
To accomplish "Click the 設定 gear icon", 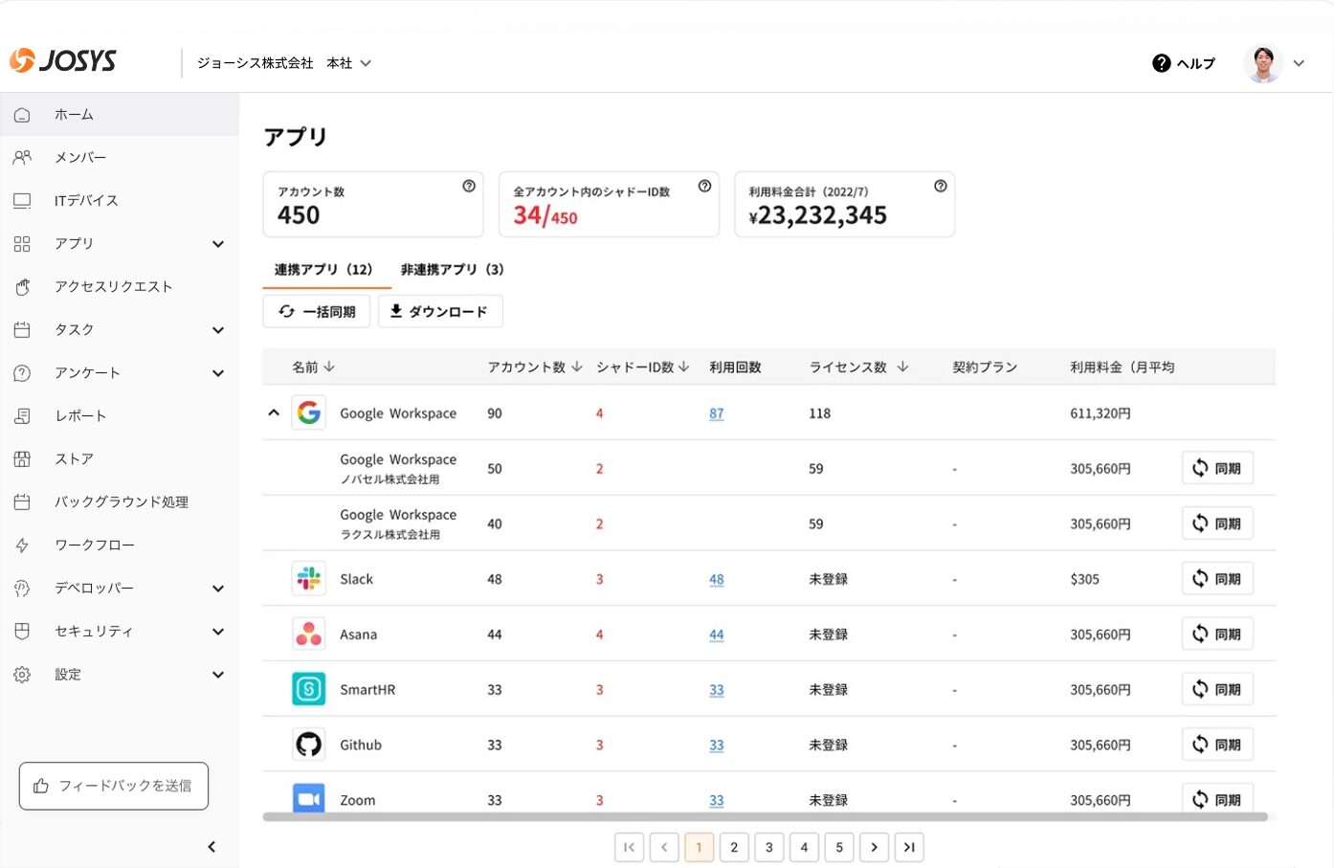I will 22,675.
